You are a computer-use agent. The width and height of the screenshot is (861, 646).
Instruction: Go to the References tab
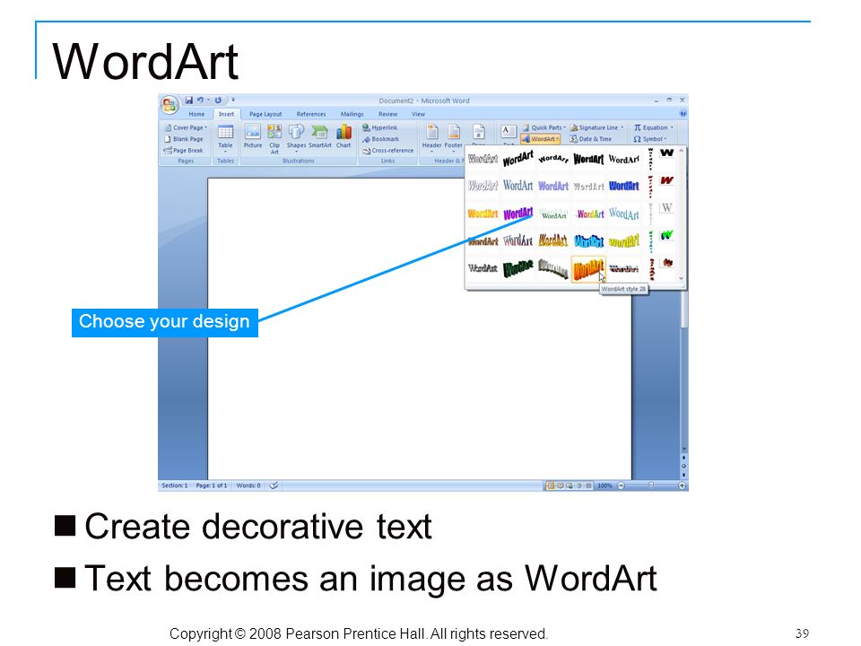[311, 114]
